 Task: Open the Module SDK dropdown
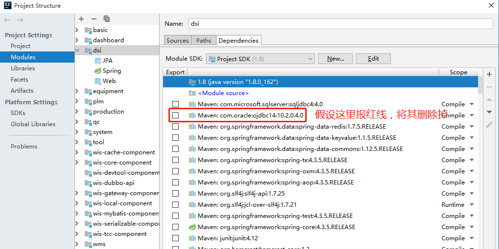tap(260, 59)
